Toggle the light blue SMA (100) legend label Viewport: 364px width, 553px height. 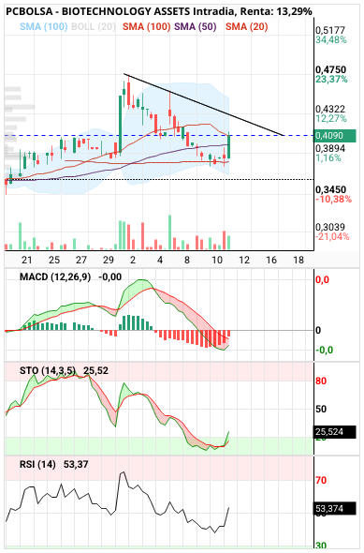[x=43, y=26]
